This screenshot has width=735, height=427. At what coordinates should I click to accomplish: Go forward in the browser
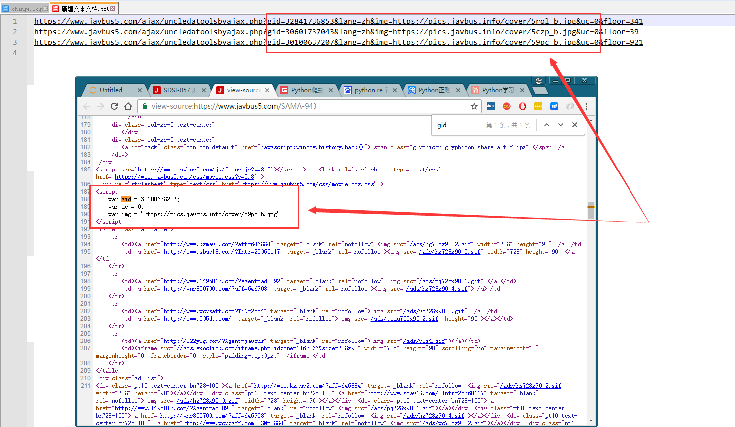point(101,106)
